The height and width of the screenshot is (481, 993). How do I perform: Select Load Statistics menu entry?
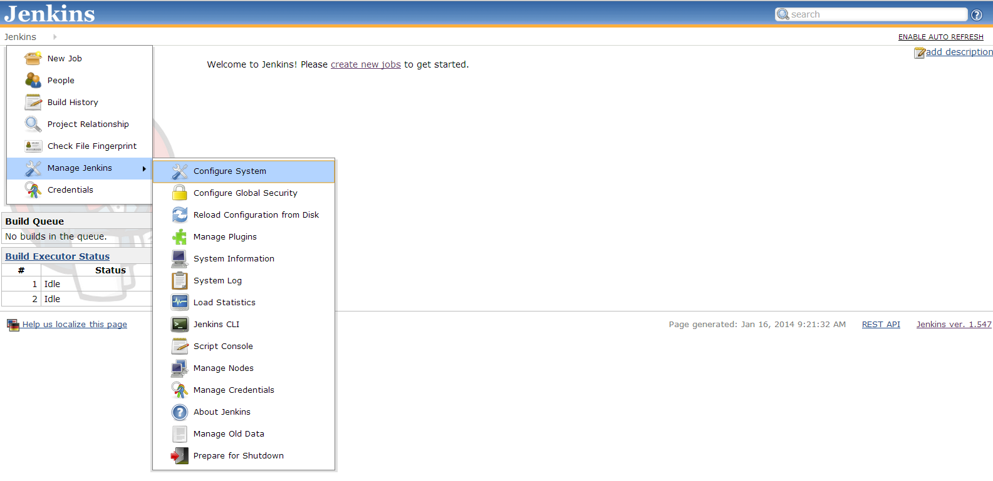244,303
